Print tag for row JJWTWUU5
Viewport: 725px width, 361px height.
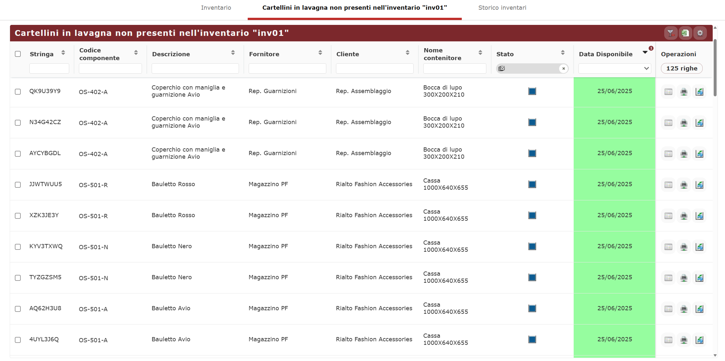684,185
